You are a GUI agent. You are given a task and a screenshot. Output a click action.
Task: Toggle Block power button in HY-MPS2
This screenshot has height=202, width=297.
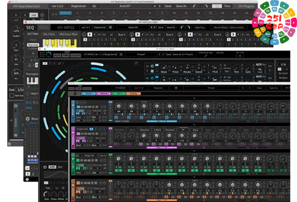click(28, 119)
